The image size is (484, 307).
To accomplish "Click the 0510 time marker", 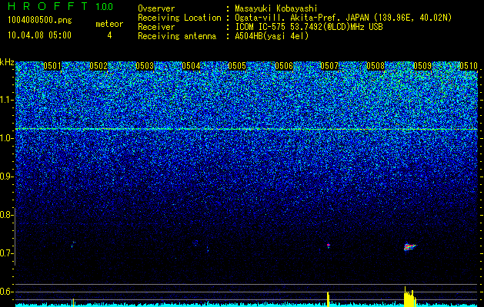I will tap(469, 66).
